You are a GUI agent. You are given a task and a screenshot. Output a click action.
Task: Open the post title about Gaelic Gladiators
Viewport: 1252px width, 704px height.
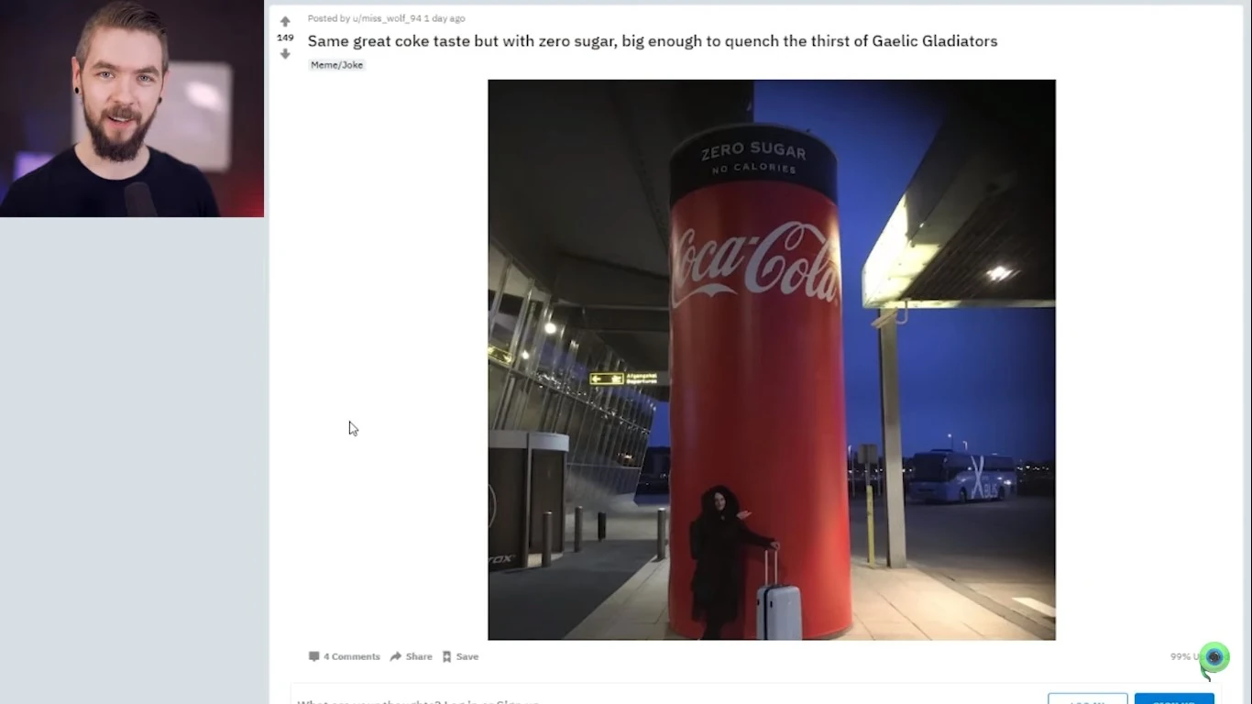click(x=653, y=41)
